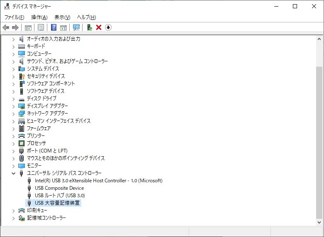Select the USB 大容量記憶装置 device label
The width and height of the screenshot is (324, 237).
57,203
